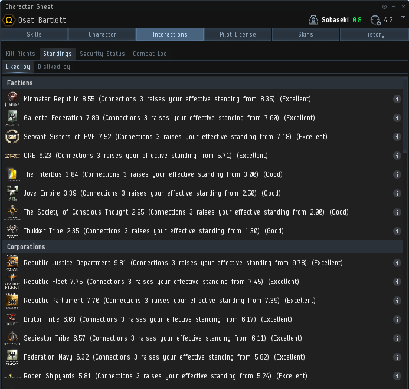
Task: Select the Standings sub-tab
Action: (x=57, y=54)
